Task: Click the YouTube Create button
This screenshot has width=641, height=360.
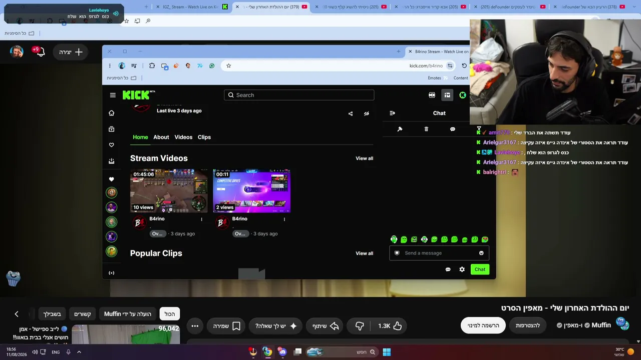Action: click(71, 52)
